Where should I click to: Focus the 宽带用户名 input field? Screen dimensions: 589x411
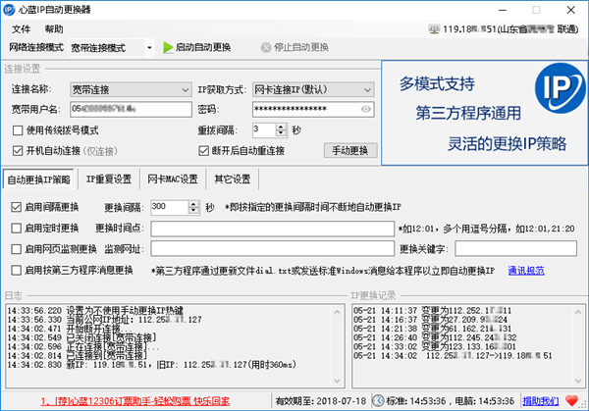point(132,109)
